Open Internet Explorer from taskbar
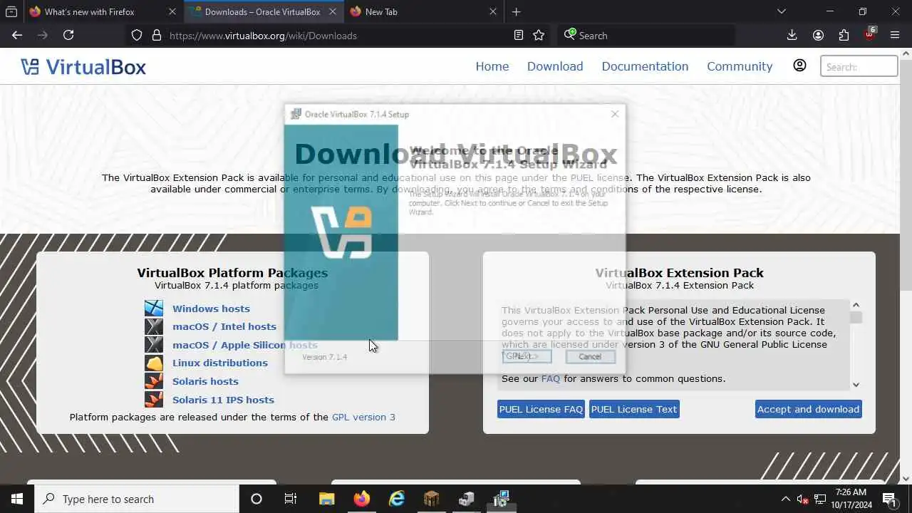Screen dimensions: 912x513 point(396,499)
